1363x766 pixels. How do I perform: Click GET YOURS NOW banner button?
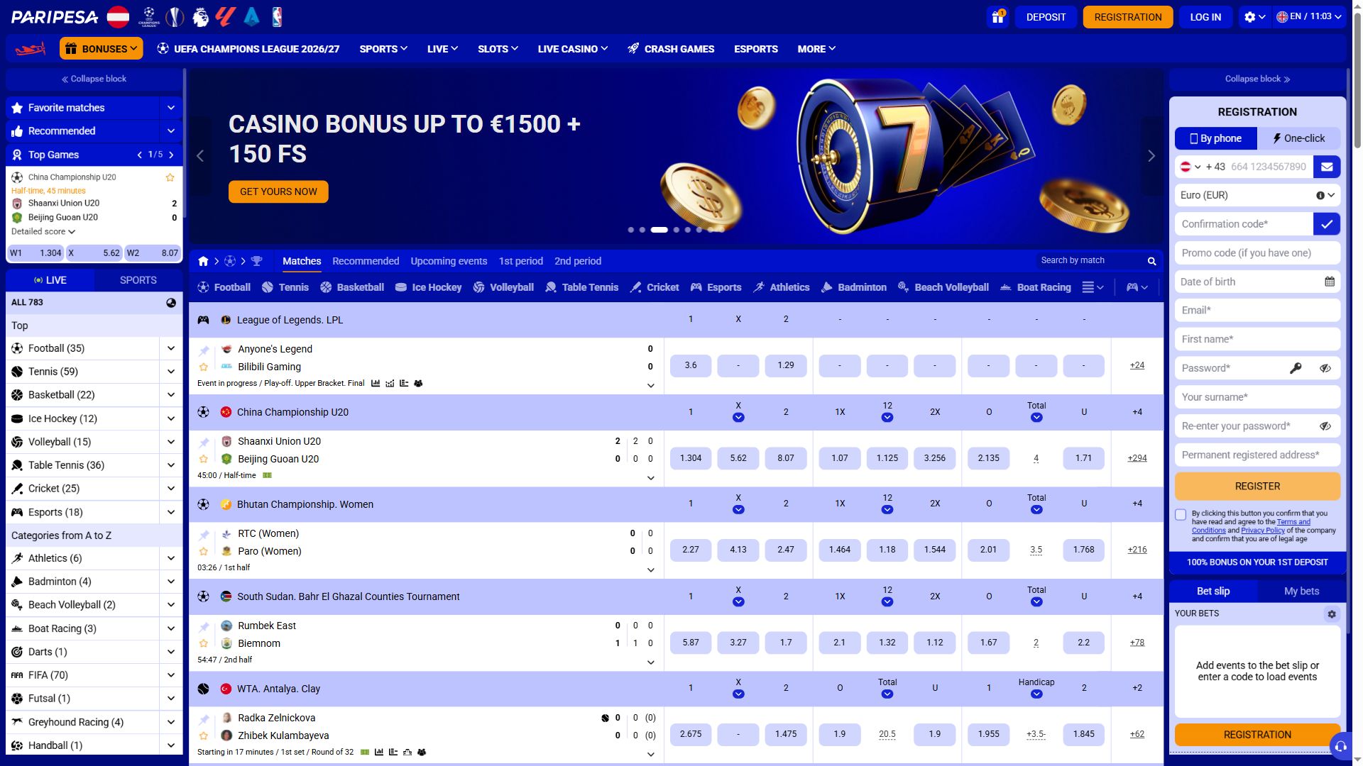(278, 191)
